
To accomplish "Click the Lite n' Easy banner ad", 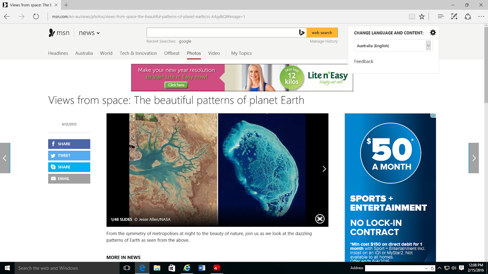I will 242,78.
